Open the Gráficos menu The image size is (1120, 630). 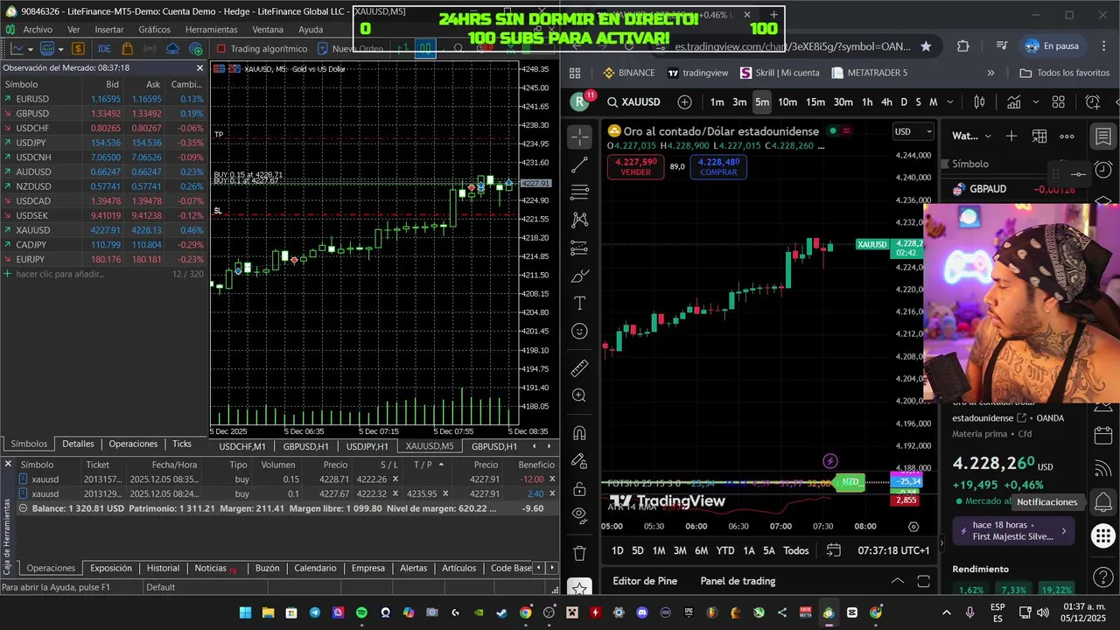point(155,30)
